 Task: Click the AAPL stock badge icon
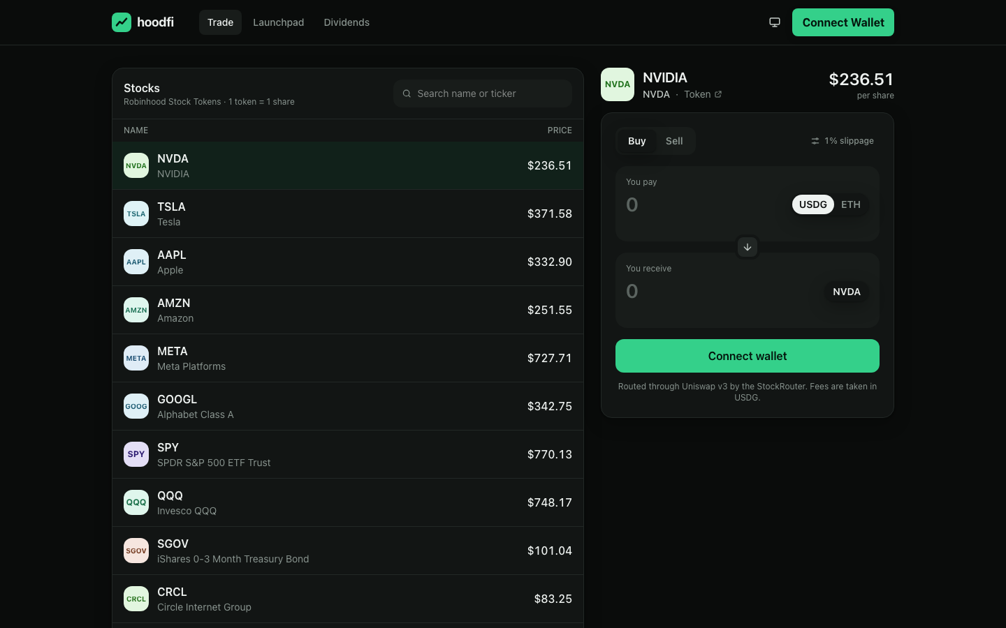(x=136, y=262)
